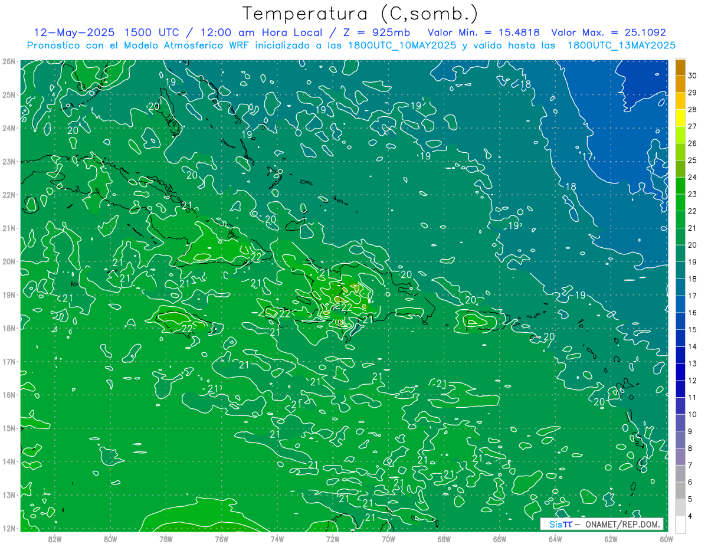
Task: Click the 82W longitude axis label
Action: coord(55,539)
